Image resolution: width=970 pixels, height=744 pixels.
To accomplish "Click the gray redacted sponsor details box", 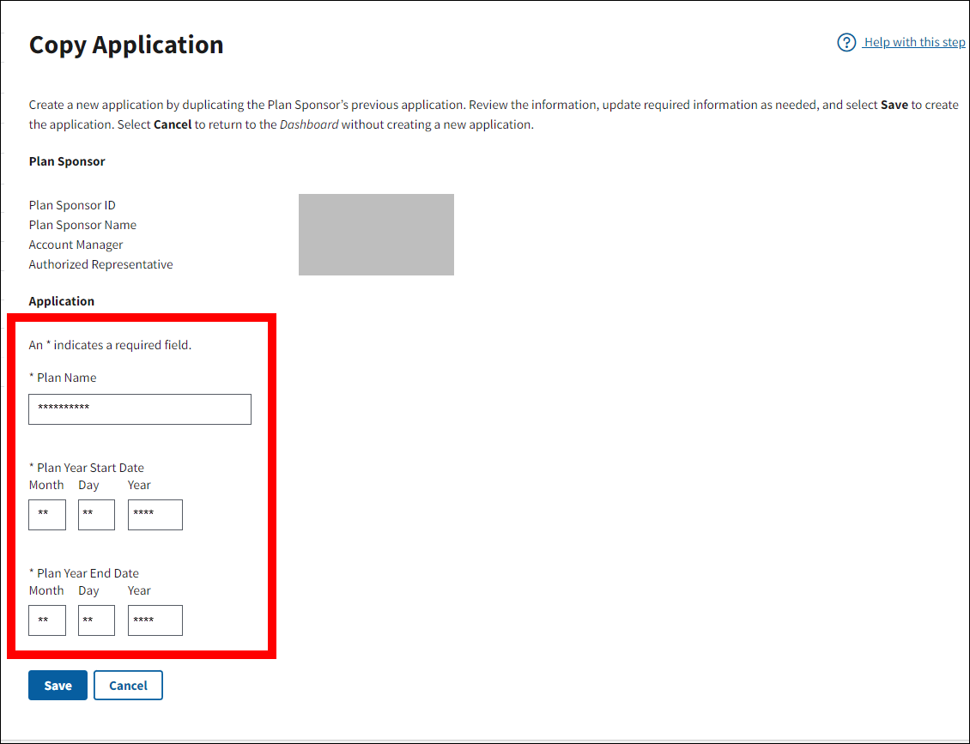I will tap(376, 234).
